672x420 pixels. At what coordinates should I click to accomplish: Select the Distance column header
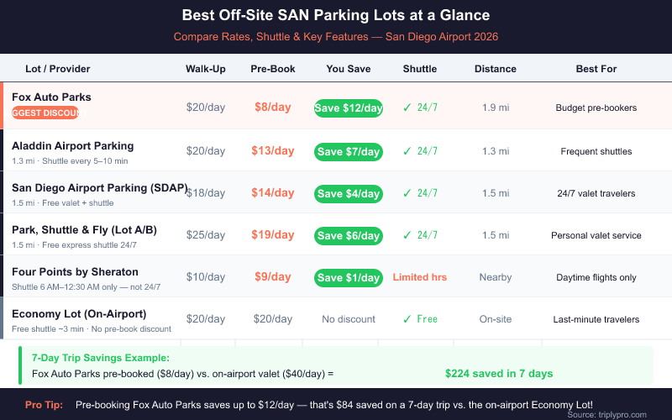(496, 69)
